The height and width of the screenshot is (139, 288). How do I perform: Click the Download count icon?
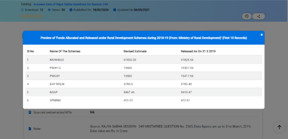pos(22,10)
